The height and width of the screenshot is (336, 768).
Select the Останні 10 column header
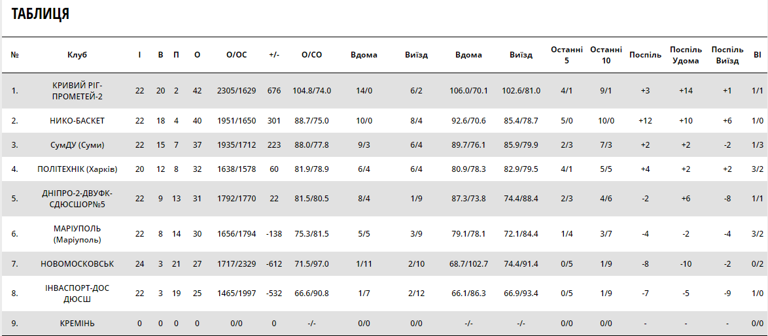click(606, 55)
